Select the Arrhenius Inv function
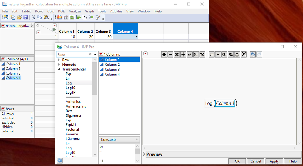 click(x=76, y=106)
